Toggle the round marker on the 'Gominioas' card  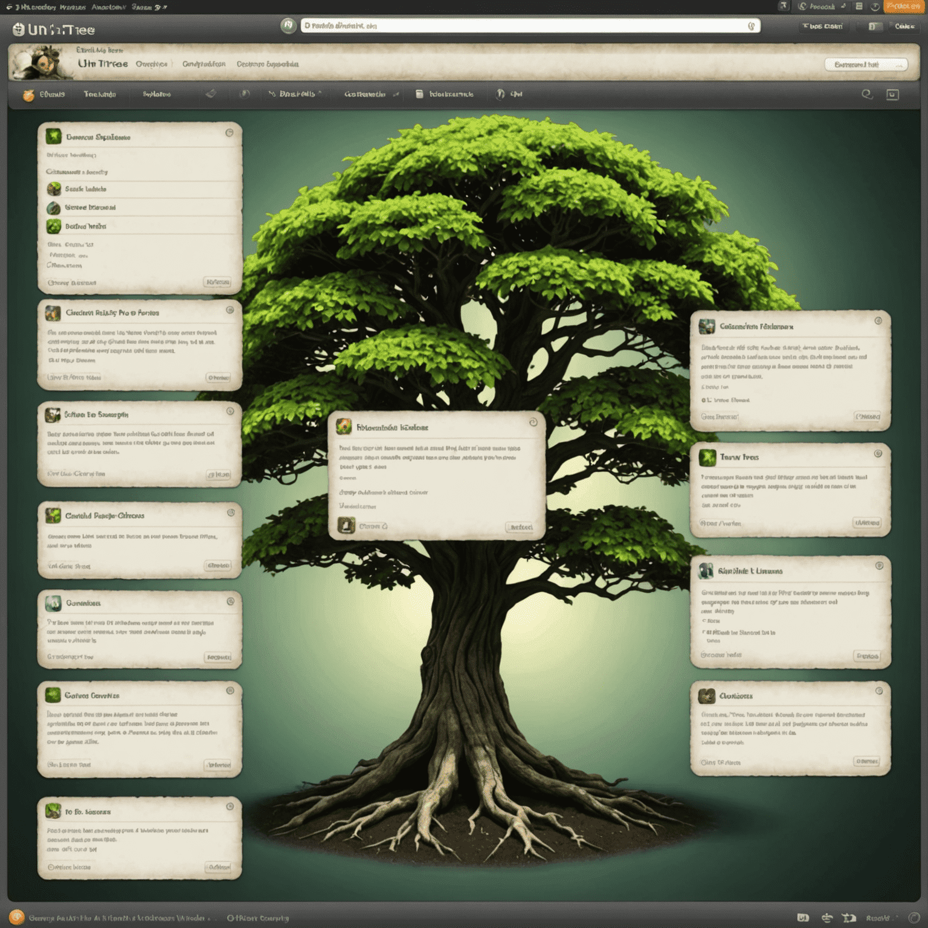click(x=230, y=602)
